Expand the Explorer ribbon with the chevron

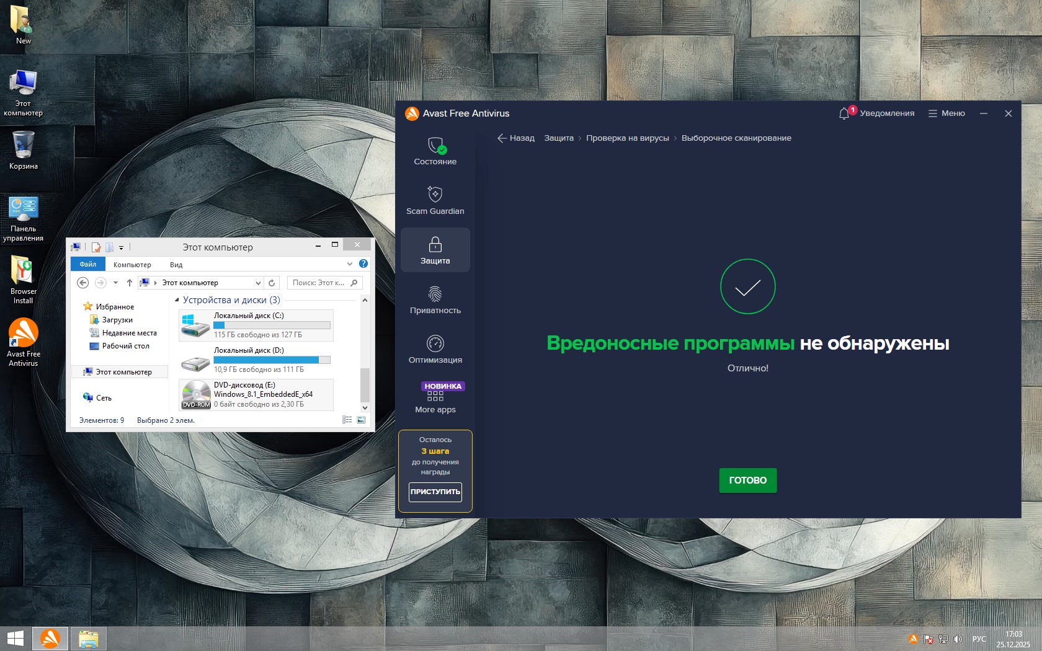[x=350, y=264]
